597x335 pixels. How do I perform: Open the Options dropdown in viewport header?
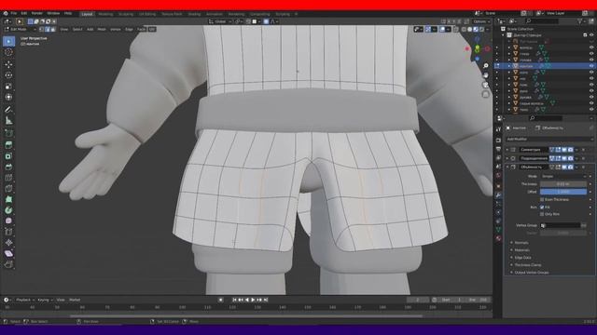pyautogui.click(x=481, y=21)
